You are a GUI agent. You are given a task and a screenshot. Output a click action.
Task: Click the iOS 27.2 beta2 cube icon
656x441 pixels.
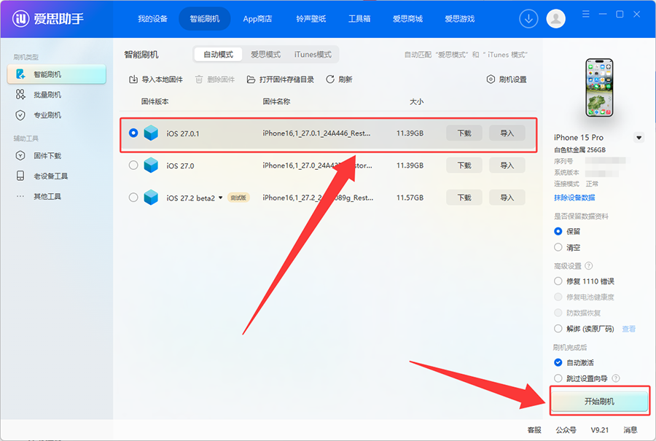[x=151, y=198]
